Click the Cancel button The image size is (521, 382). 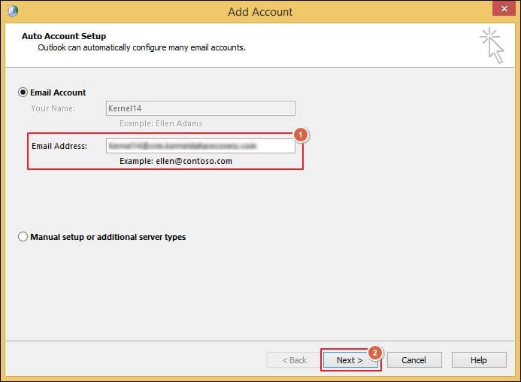point(413,360)
